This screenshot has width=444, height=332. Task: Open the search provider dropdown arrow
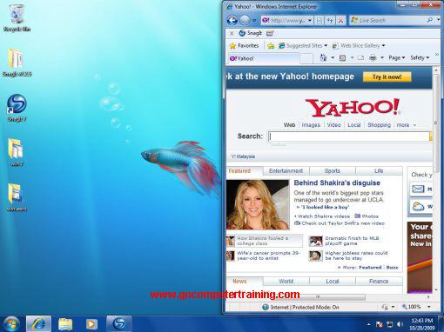coord(438,20)
